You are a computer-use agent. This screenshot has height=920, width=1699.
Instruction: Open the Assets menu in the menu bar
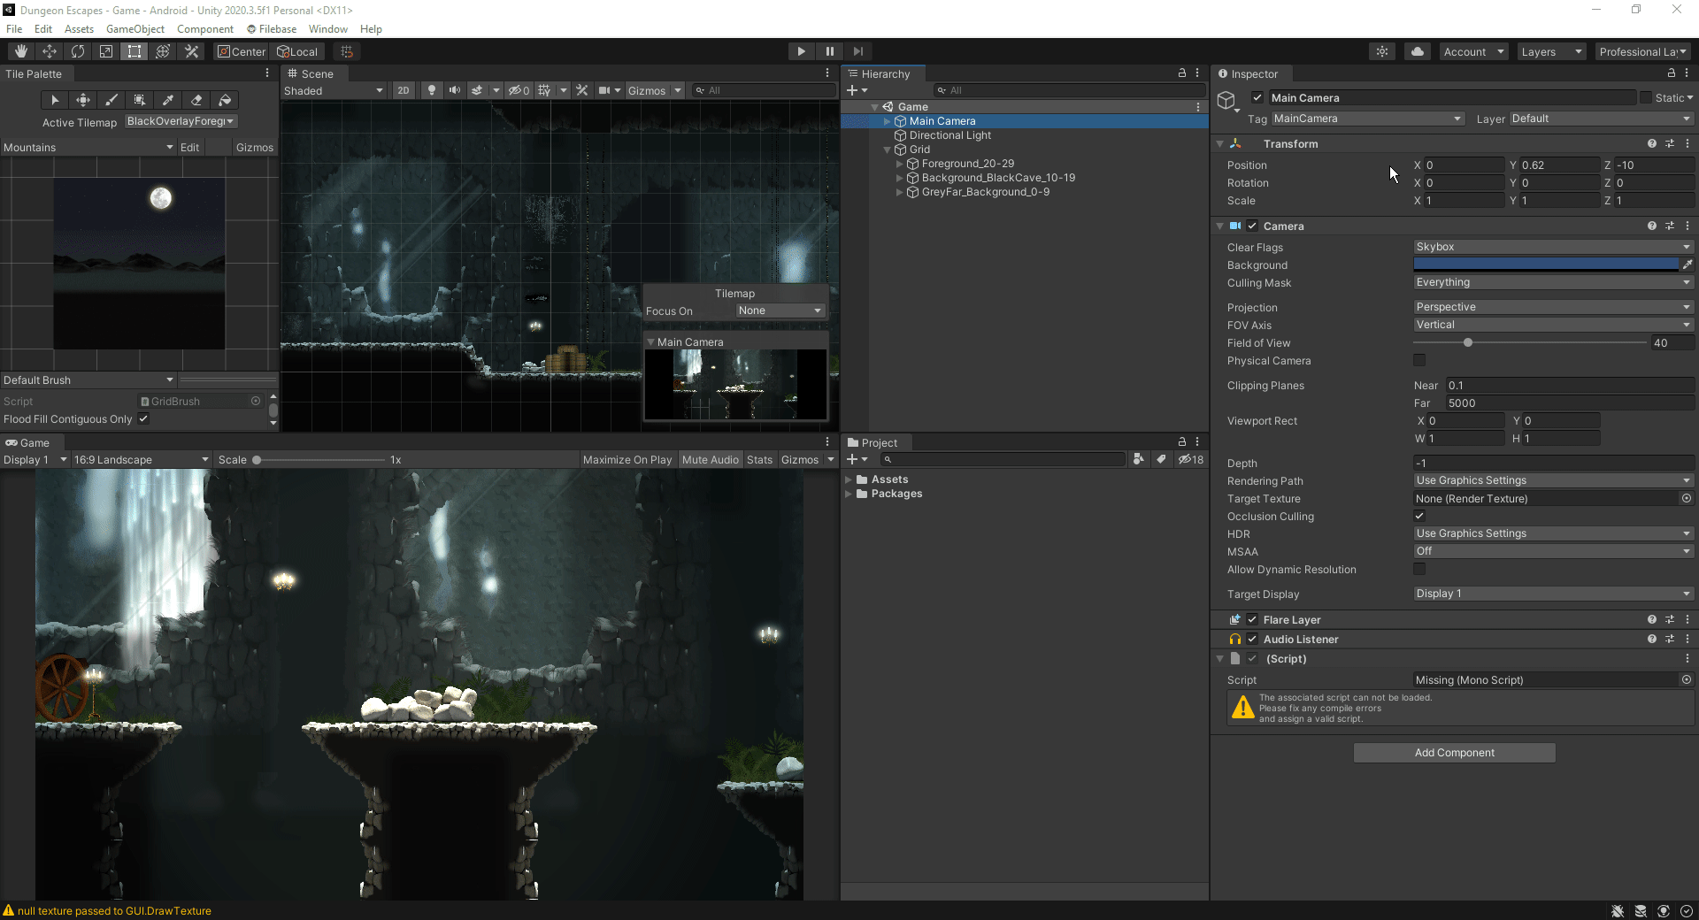pyautogui.click(x=79, y=29)
